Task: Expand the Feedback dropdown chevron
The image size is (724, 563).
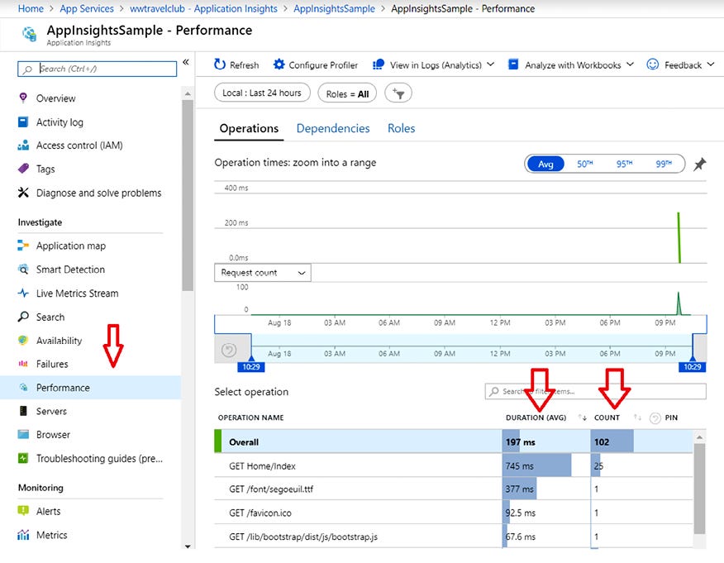Action: (x=711, y=64)
